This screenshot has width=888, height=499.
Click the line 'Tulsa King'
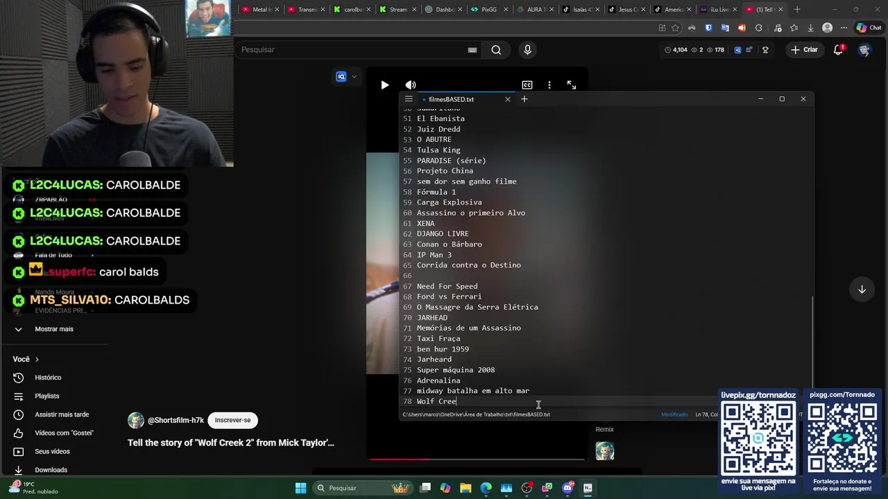438,150
